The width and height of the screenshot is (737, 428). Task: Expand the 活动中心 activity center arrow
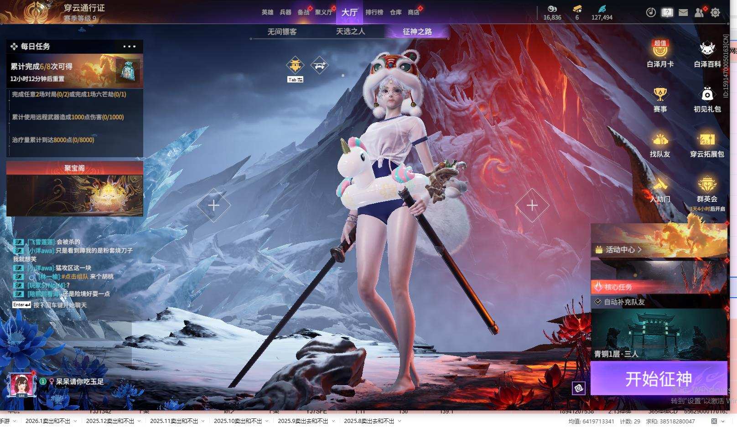click(640, 250)
